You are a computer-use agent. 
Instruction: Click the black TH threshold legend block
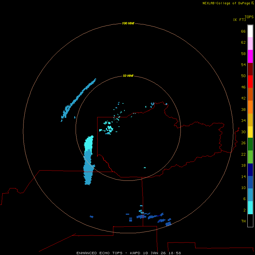pos(250,220)
